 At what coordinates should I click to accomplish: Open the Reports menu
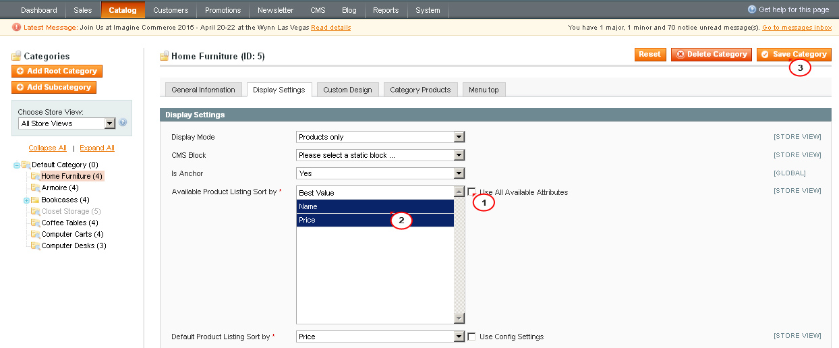(x=386, y=10)
